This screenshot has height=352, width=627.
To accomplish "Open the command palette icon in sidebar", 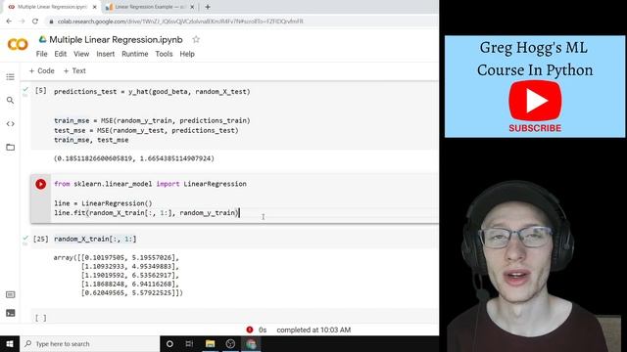I will [x=11, y=294].
